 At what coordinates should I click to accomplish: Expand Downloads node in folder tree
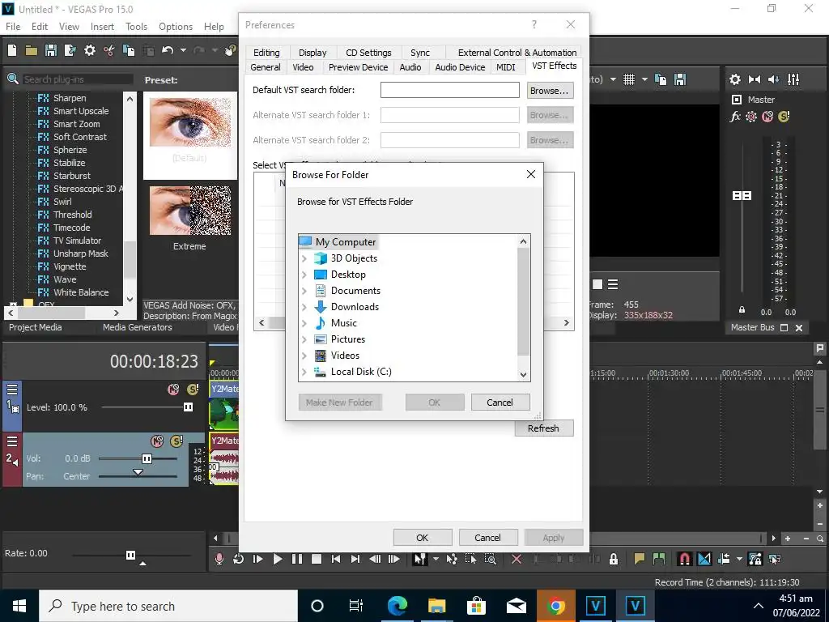point(304,307)
